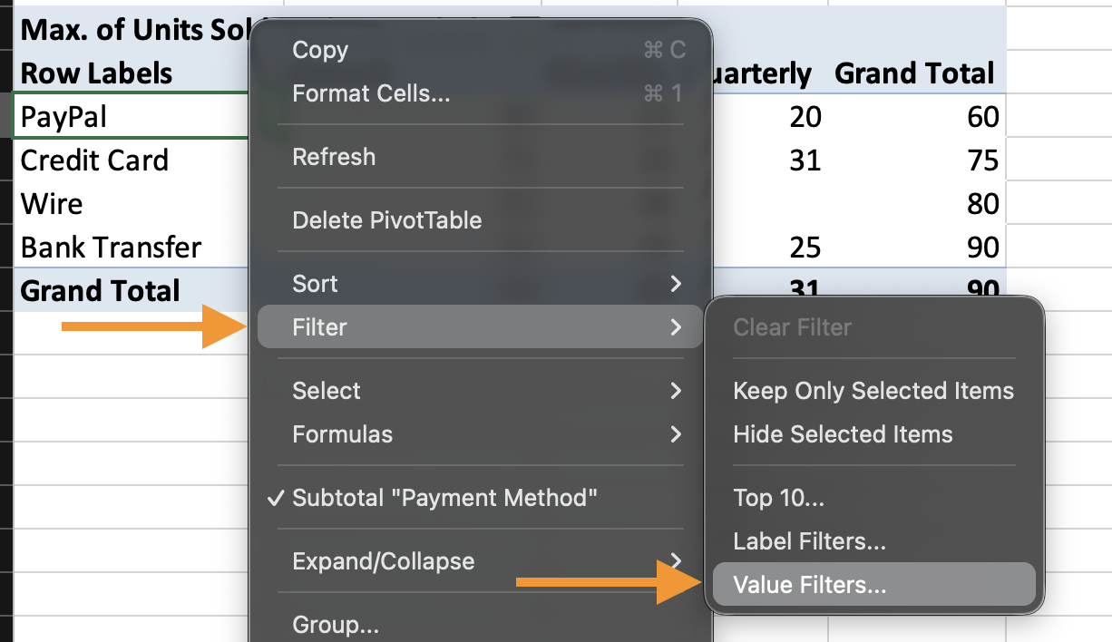Click Keep Only Selected Items
The height and width of the screenshot is (642, 1112).
(x=873, y=391)
